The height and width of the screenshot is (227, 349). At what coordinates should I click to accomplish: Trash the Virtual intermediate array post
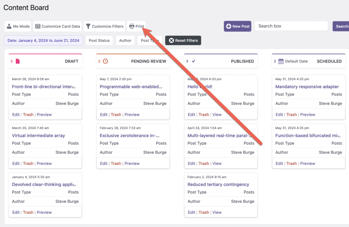click(x=28, y=163)
